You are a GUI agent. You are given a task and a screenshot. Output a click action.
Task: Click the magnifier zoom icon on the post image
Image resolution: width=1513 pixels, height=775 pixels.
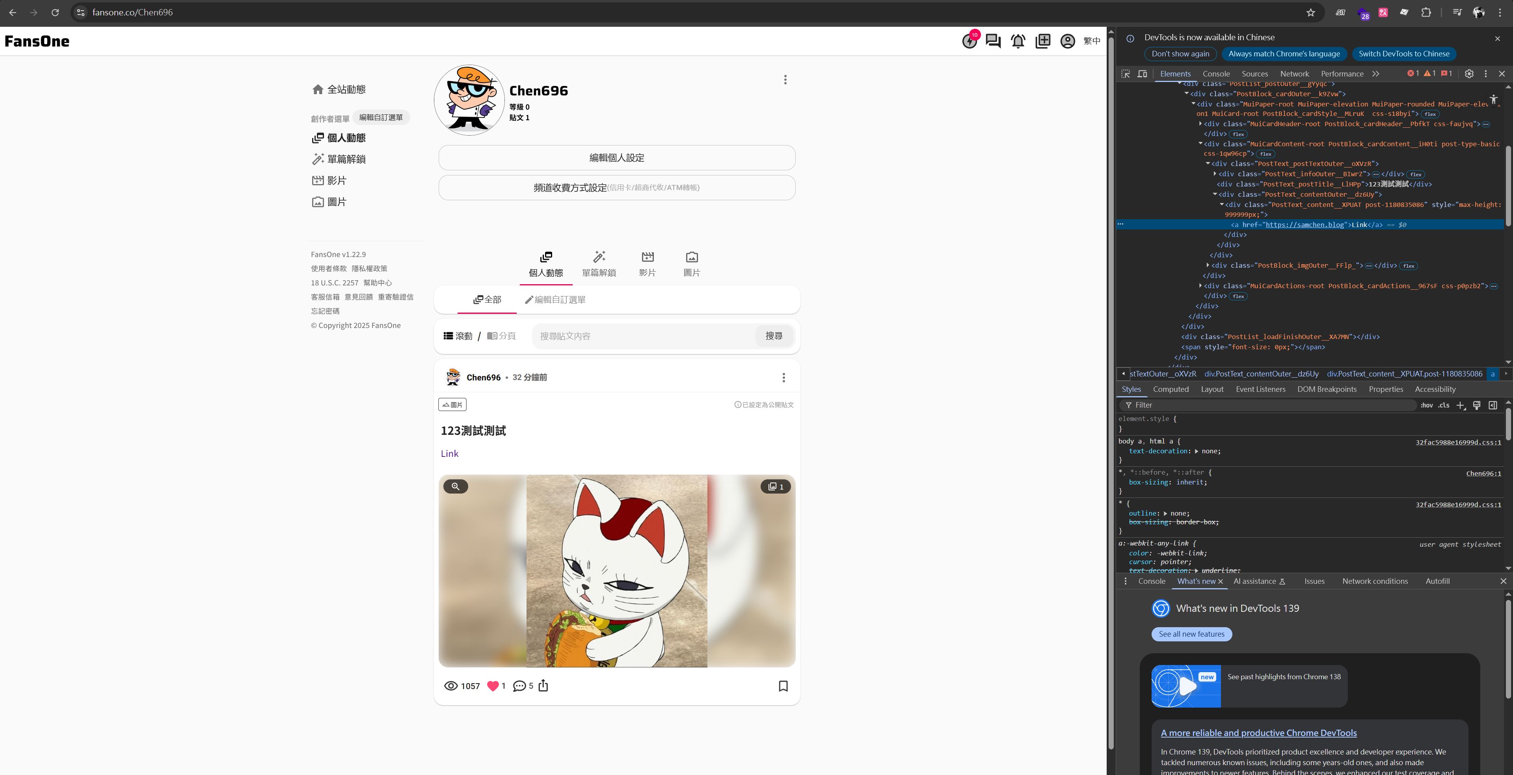[455, 486]
